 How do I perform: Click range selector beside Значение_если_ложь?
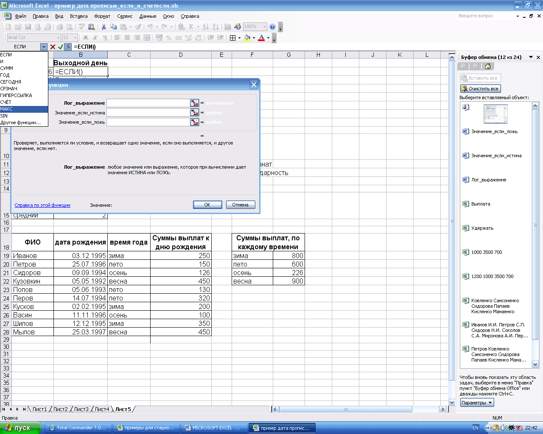[x=194, y=122]
